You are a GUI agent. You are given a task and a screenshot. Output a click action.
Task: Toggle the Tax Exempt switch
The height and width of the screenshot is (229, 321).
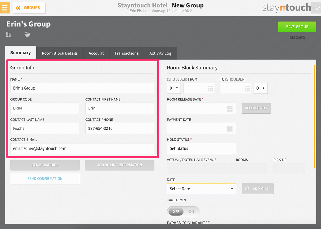(183, 212)
